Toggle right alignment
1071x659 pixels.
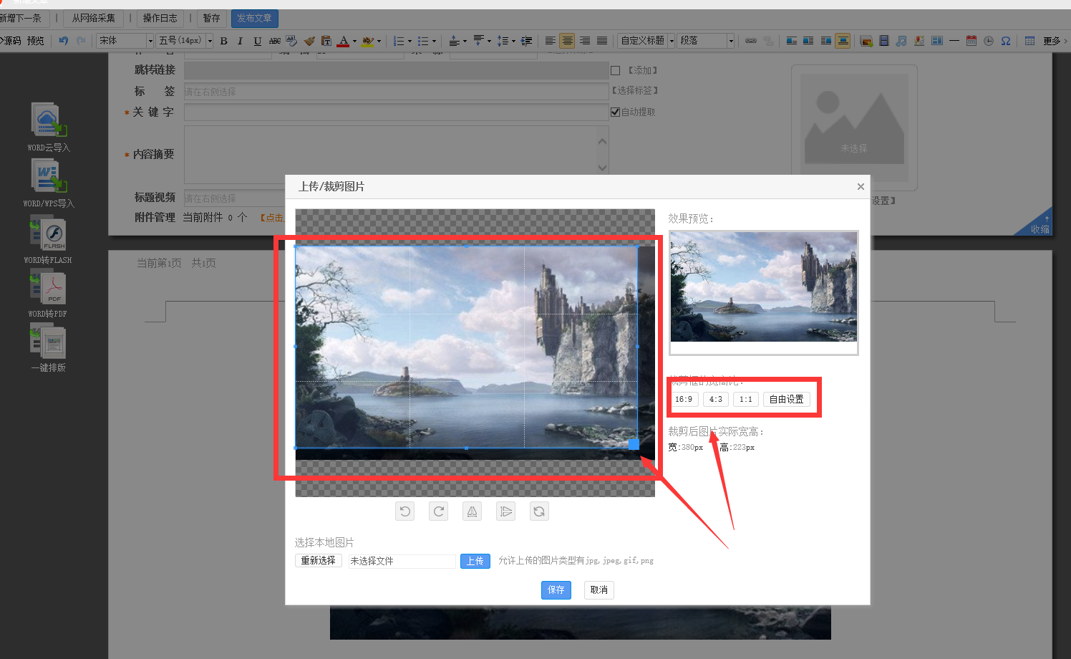tap(585, 41)
